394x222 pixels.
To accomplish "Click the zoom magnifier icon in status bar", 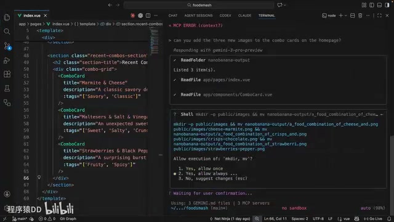I will point(257,219).
